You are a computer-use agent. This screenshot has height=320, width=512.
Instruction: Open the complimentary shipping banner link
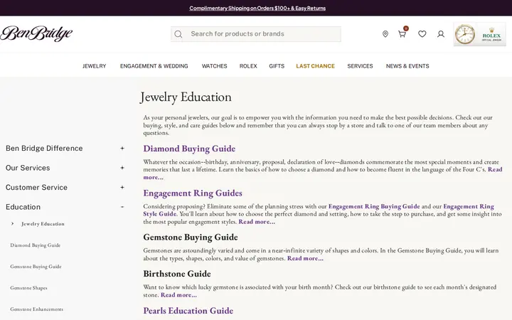257,8
